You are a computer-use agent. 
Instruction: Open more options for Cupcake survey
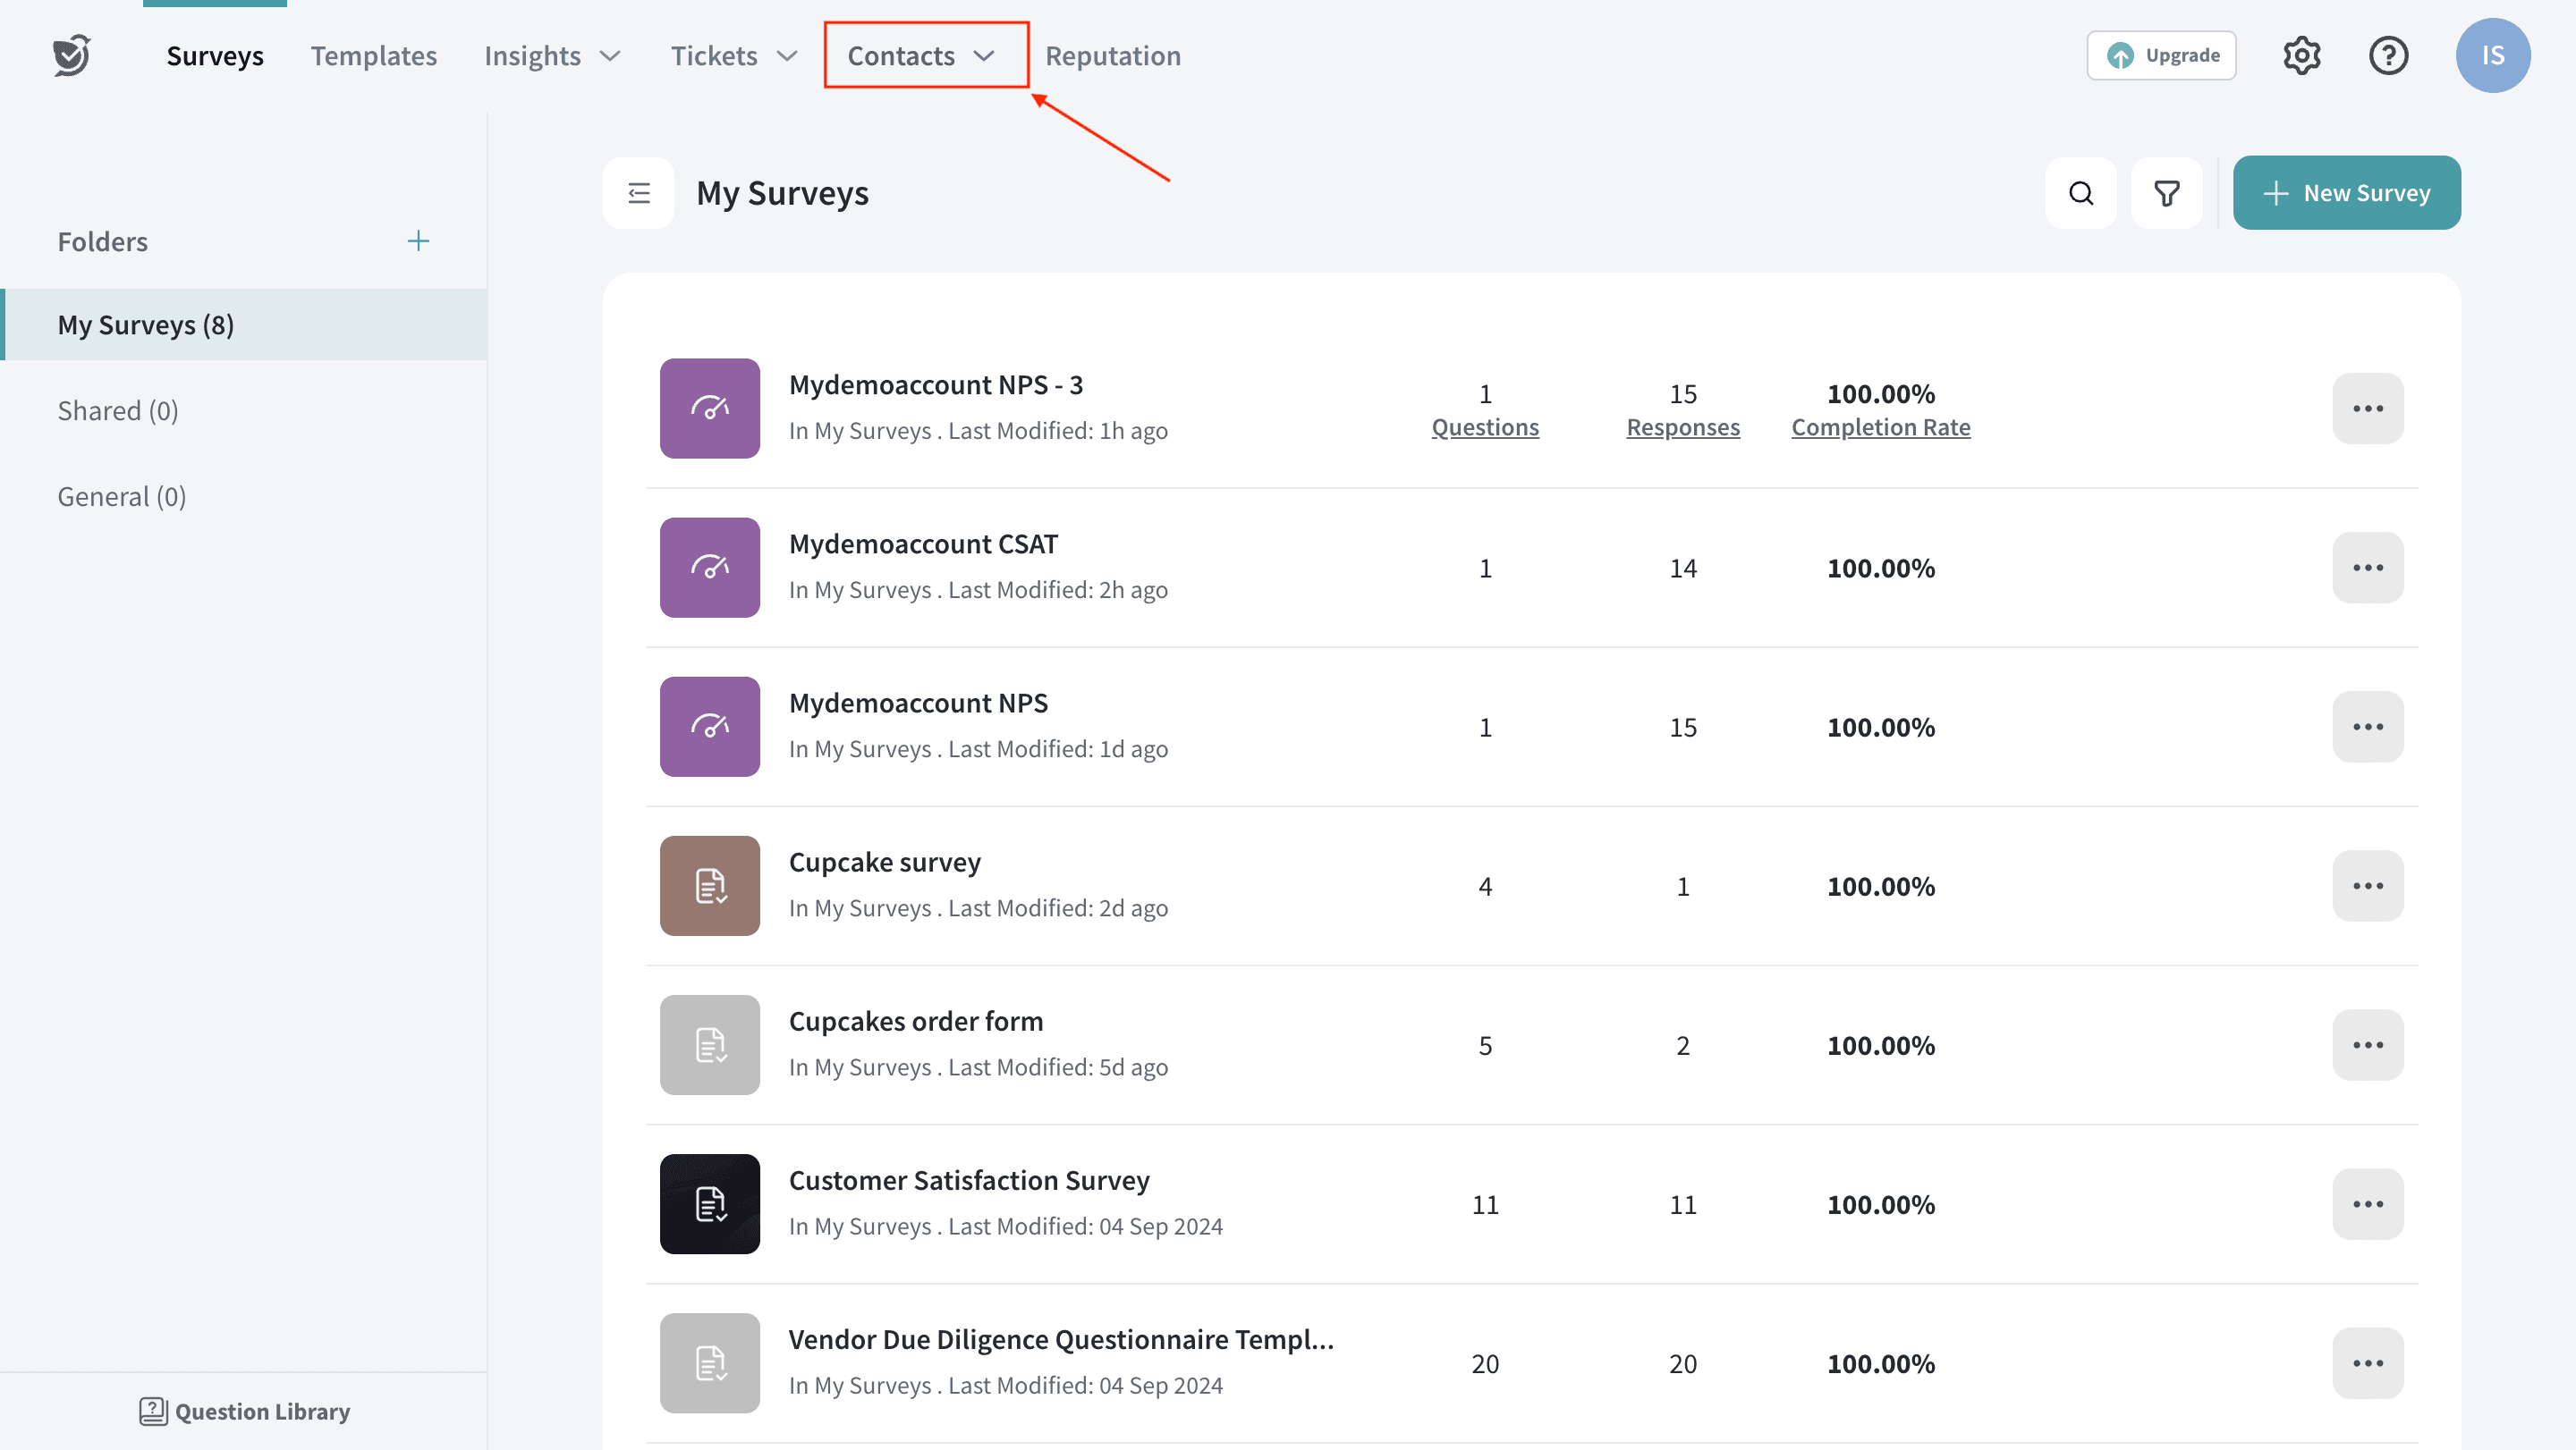[2367, 885]
